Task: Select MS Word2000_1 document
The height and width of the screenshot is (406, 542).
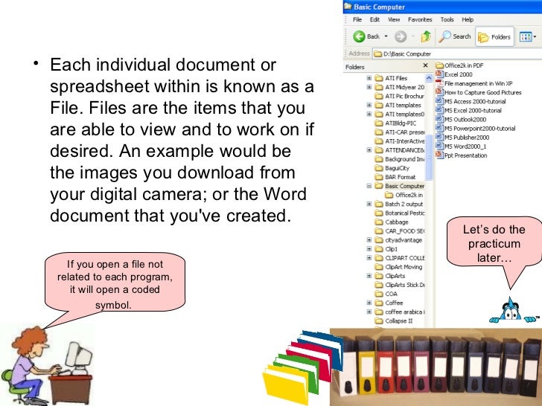Action: [461, 146]
